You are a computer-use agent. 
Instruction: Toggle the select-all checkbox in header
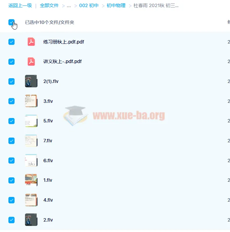point(11,22)
